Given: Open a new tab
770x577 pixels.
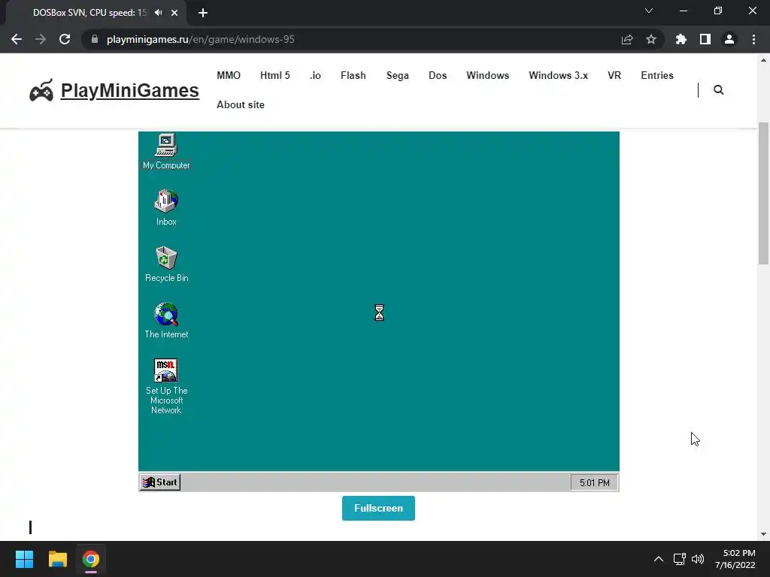Looking at the screenshot, I should [203, 13].
